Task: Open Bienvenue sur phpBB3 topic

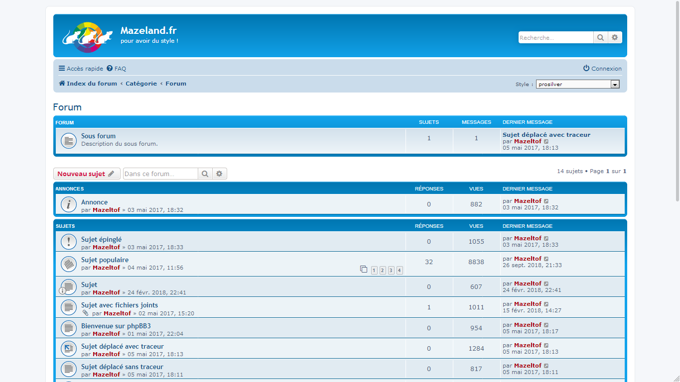Action: click(x=116, y=326)
